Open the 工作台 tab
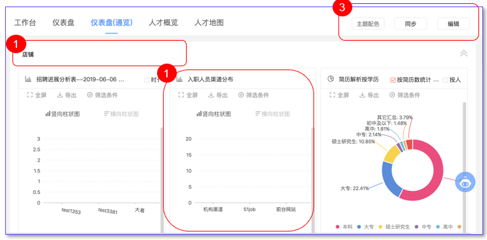487x240 pixels. pyautogui.click(x=25, y=23)
